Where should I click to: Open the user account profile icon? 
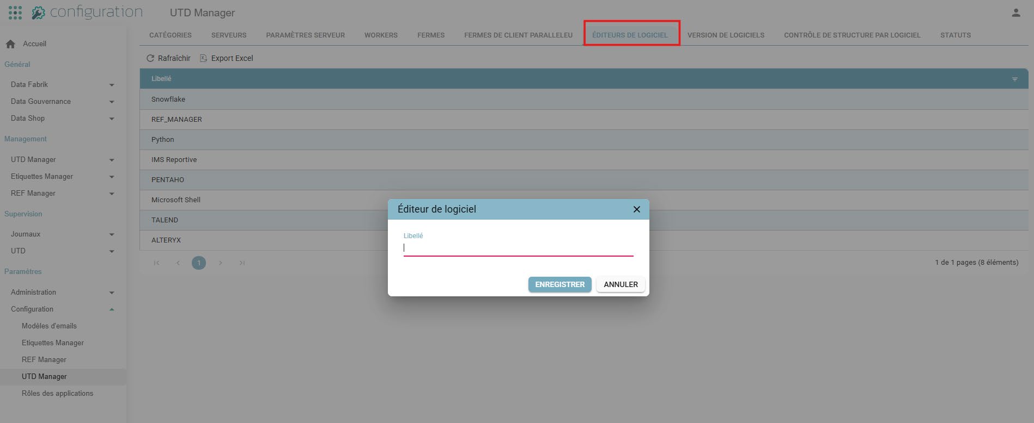point(1016,13)
